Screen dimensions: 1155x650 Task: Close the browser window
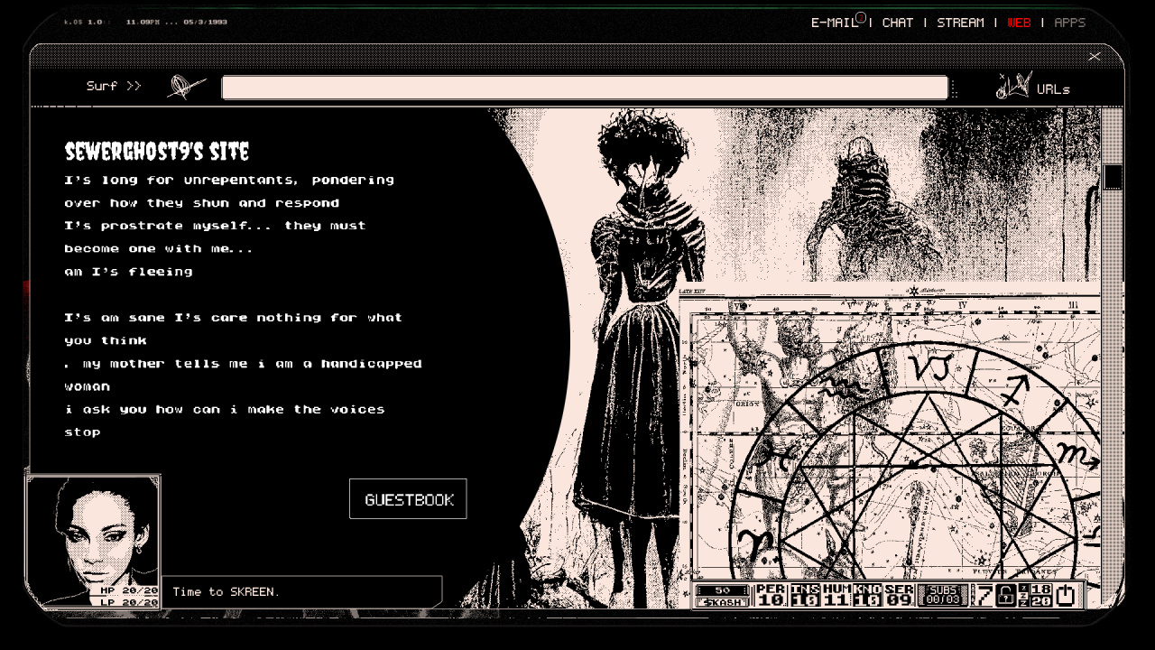tap(1095, 56)
